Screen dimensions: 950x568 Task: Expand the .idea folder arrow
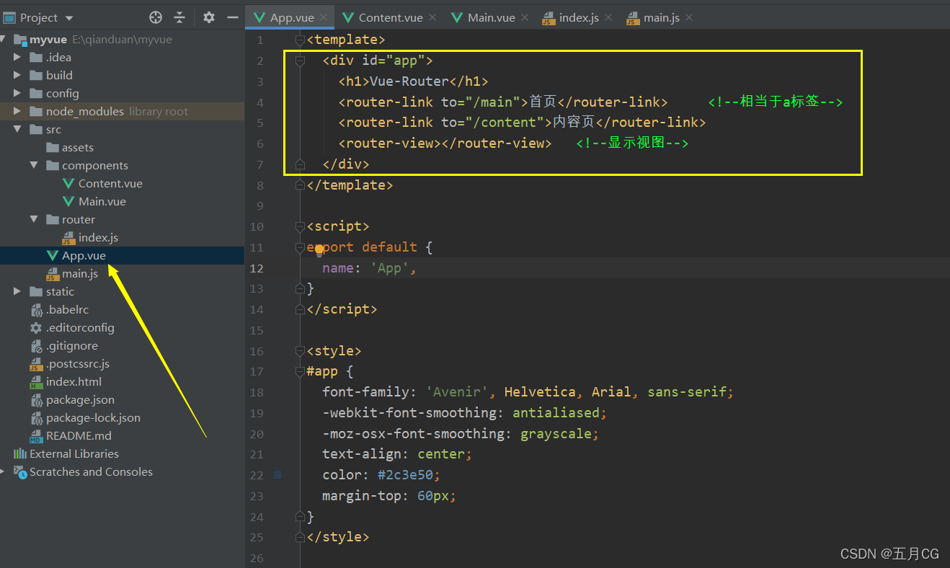click(17, 58)
